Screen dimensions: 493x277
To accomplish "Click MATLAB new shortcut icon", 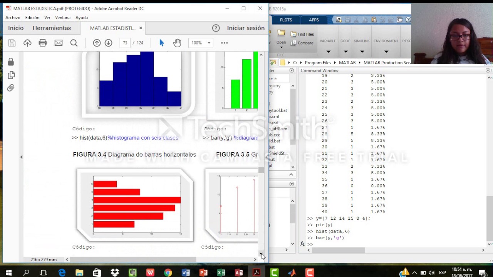I will click(339, 20).
